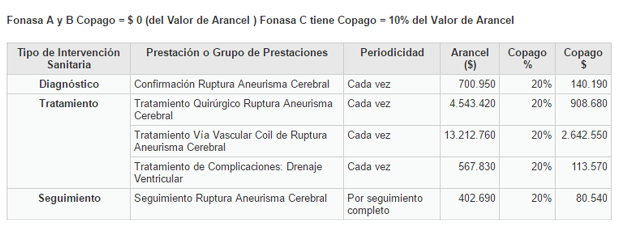Click 'Seguimiento Ruptura Aneurisma Cerebral' cell
This screenshot has width=634, height=239.
231,199
